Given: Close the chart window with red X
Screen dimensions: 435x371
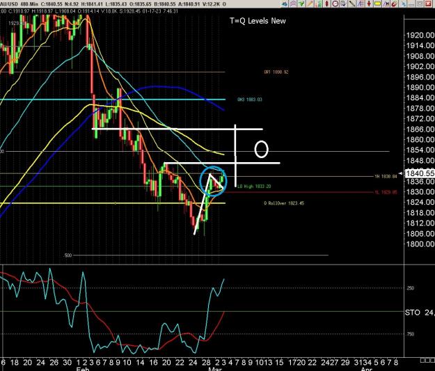Looking at the screenshot, I should click(x=428, y=4).
